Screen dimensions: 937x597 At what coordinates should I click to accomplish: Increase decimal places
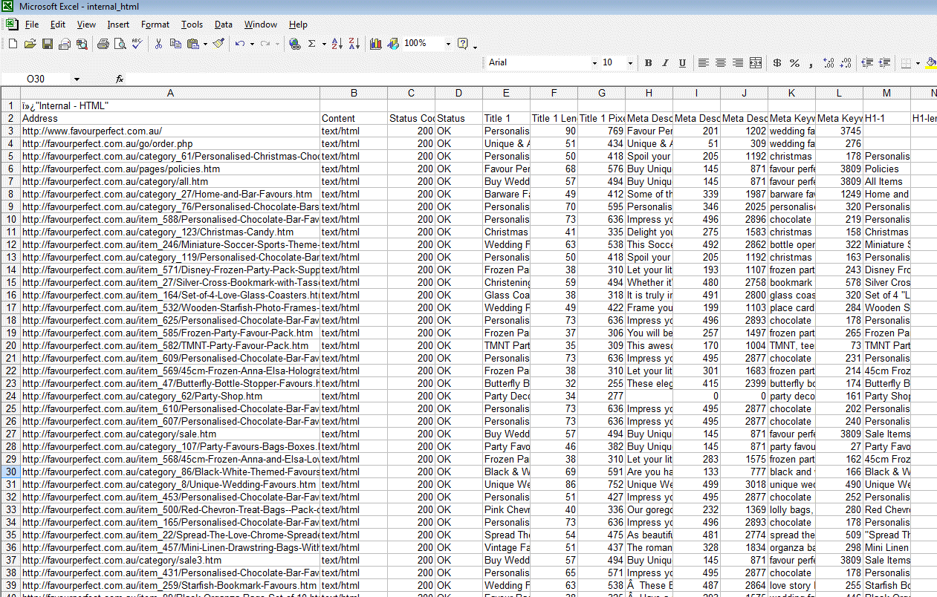(829, 63)
